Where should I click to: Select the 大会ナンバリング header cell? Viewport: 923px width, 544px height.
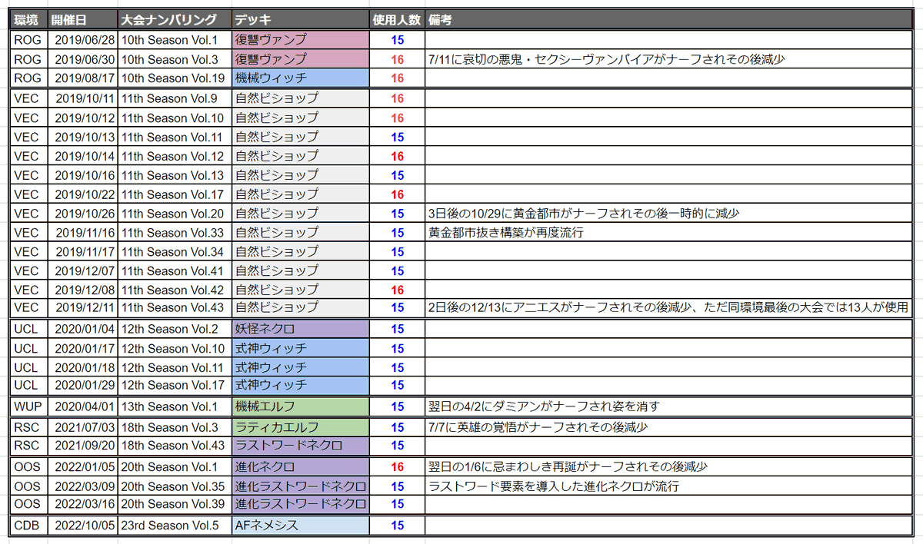click(175, 19)
